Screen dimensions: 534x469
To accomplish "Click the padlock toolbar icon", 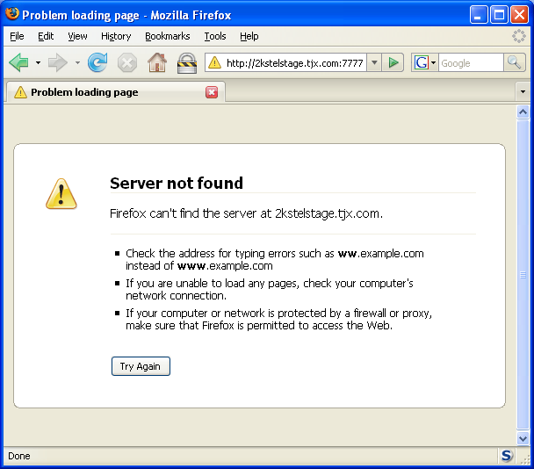I will (187, 63).
